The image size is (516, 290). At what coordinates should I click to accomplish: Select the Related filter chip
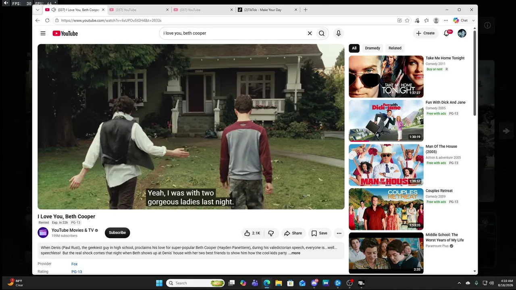(x=395, y=48)
